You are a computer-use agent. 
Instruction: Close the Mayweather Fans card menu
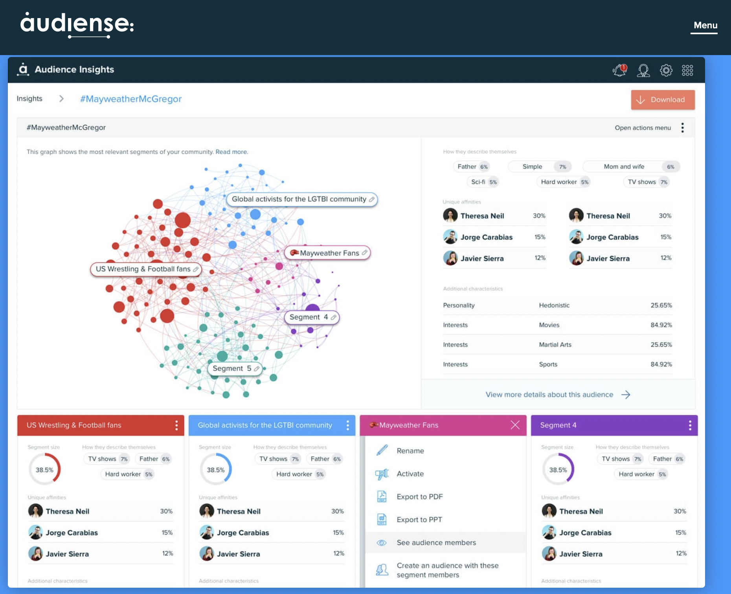(x=515, y=425)
